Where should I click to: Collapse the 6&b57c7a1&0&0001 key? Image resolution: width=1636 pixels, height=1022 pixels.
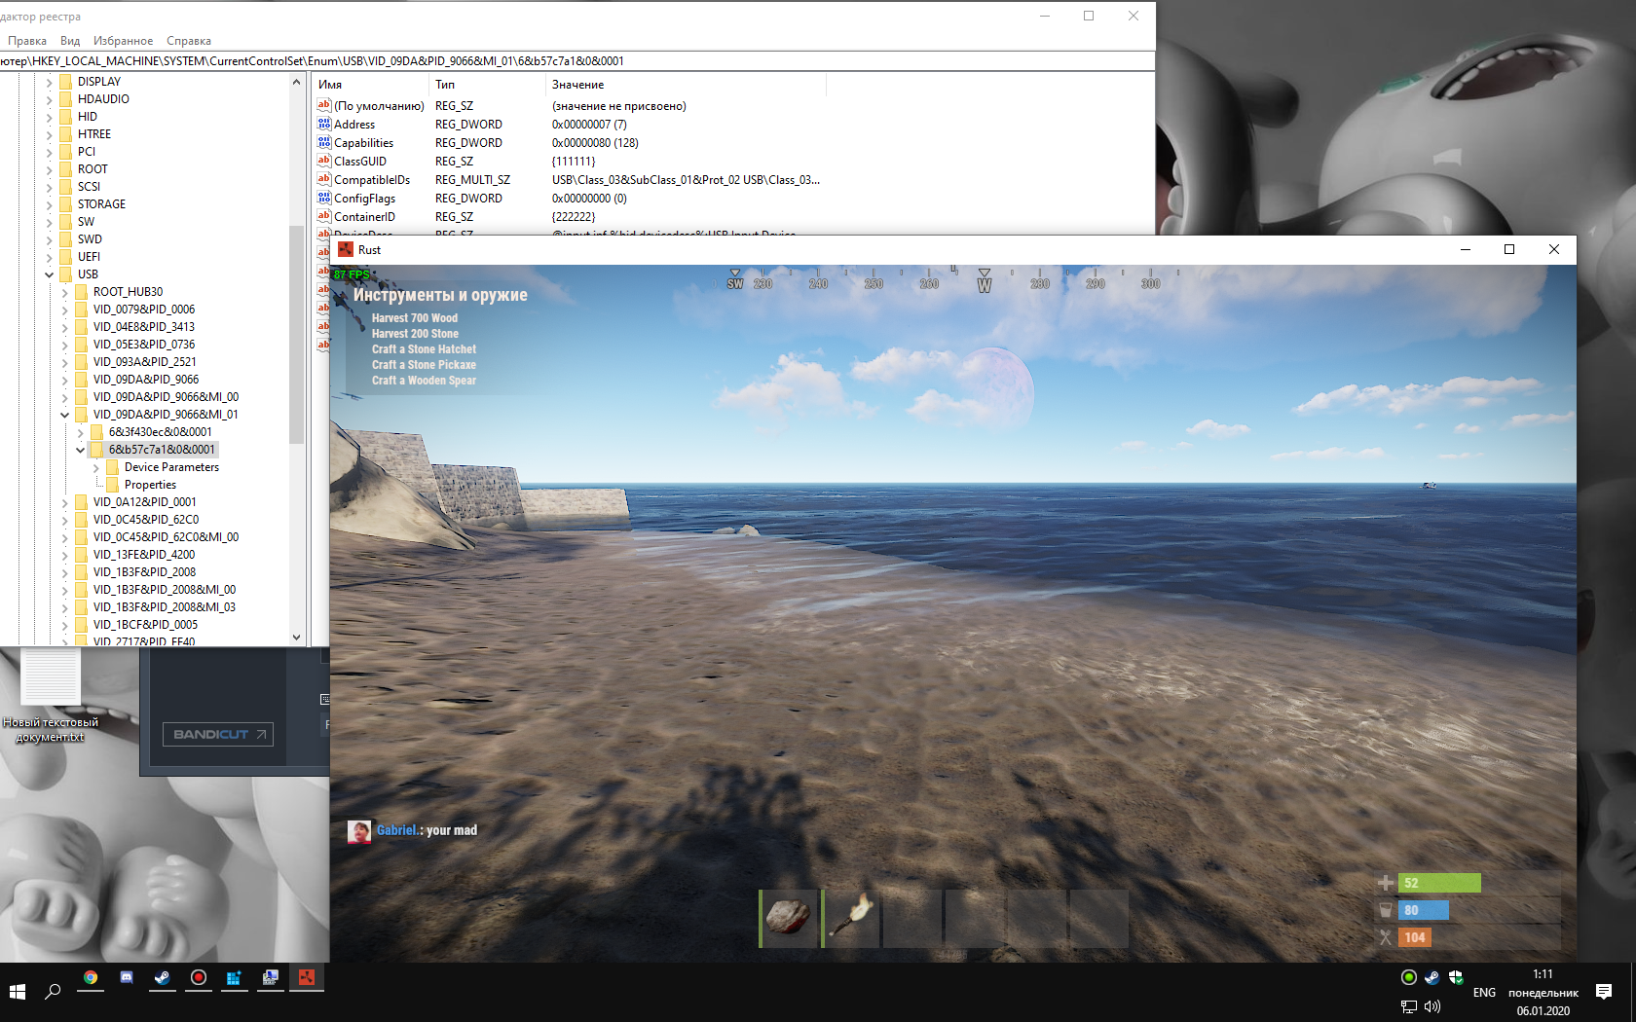tap(81, 450)
